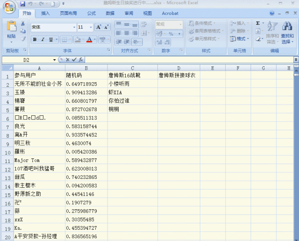Open font size 11 dropdown
Screen dimensions: 299x241
[x=91, y=27]
